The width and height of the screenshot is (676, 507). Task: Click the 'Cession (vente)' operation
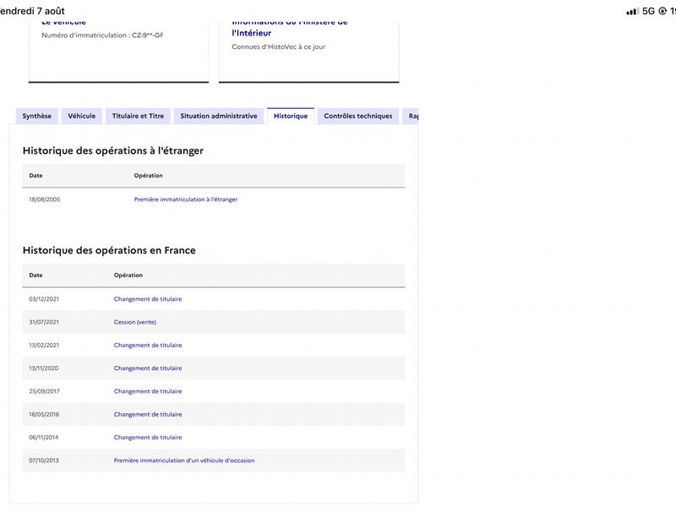135,322
